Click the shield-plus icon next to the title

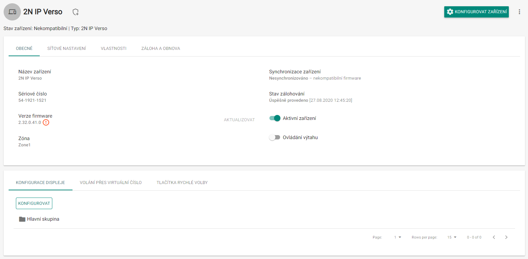[75, 12]
